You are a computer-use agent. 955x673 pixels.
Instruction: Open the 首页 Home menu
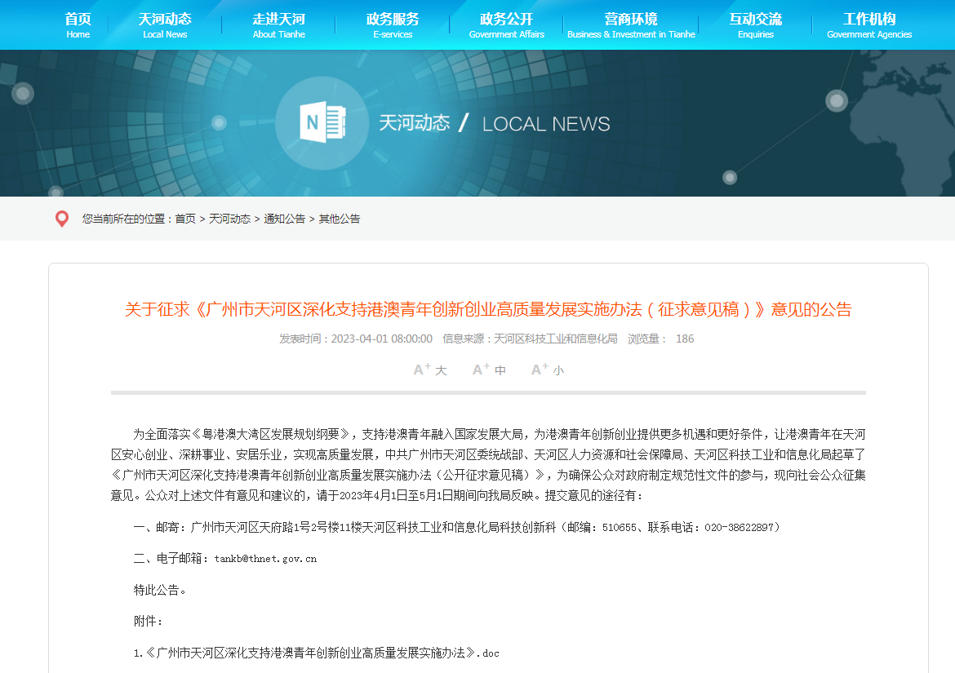click(78, 25)
